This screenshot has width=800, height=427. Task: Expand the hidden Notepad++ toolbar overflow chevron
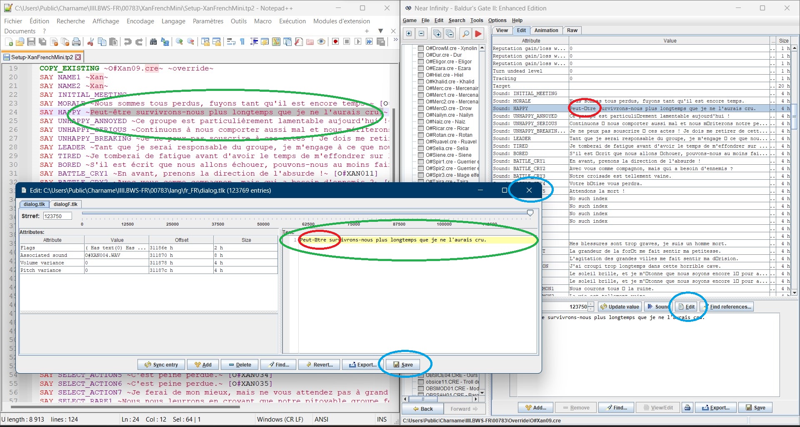point(395,40)
